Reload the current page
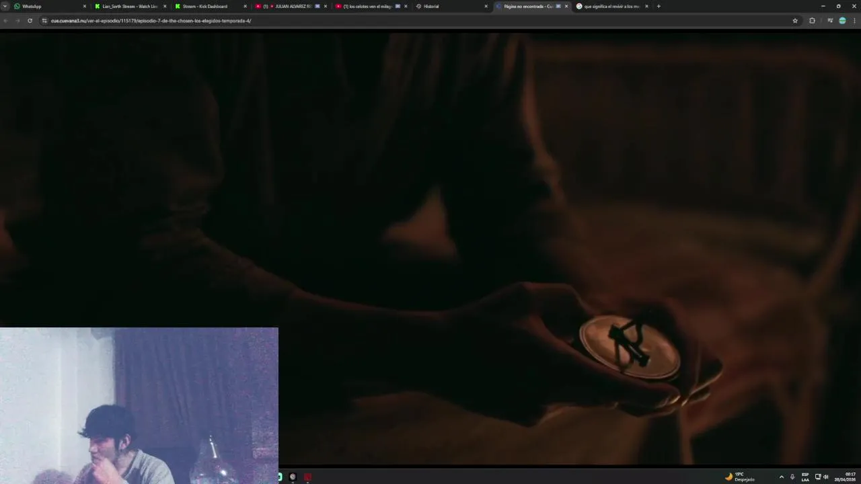This screenshot has height=484, width=861. [30, 21]
